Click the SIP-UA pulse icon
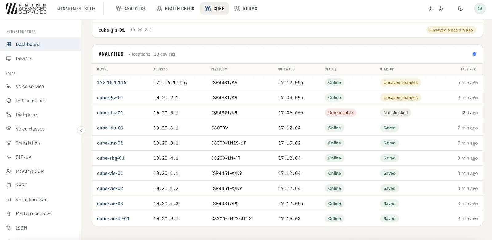Viewport: 492px width, 240px height. (9, 157)
